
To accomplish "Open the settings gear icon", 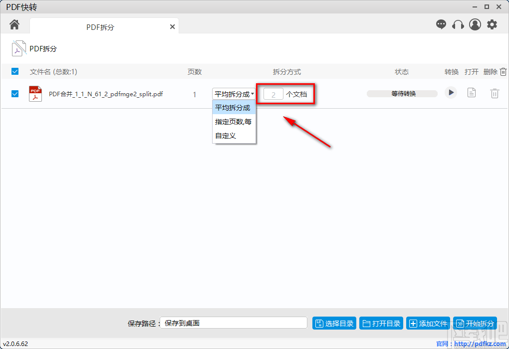I will click(492, 24).
